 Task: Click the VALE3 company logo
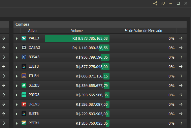coord(24,38)
